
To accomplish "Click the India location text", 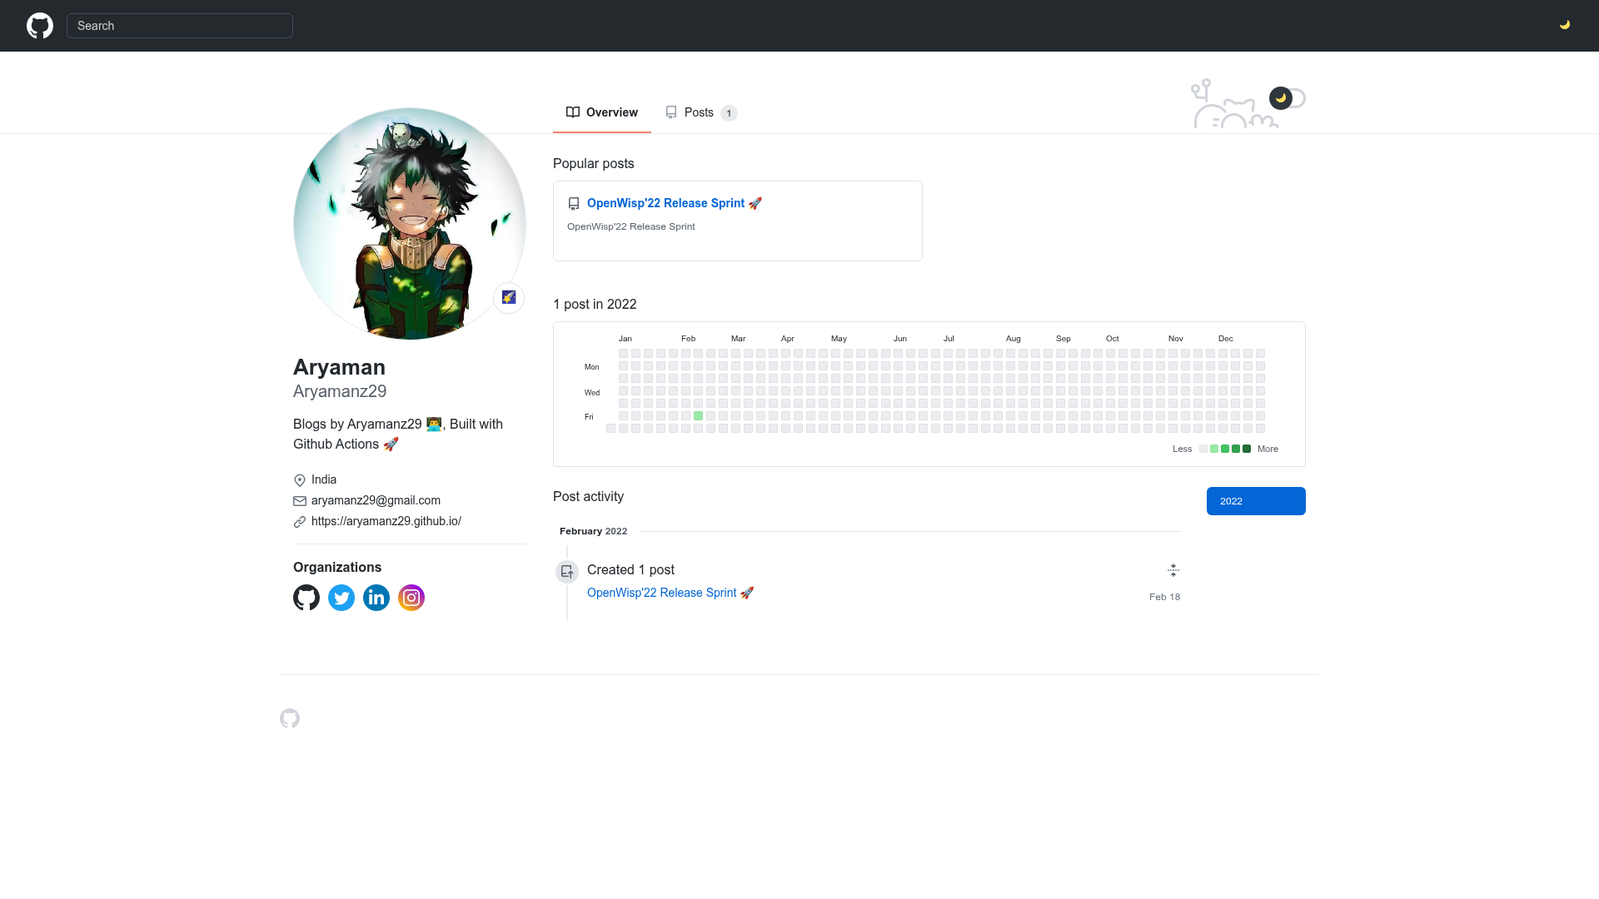I will (x=324, y=479).
